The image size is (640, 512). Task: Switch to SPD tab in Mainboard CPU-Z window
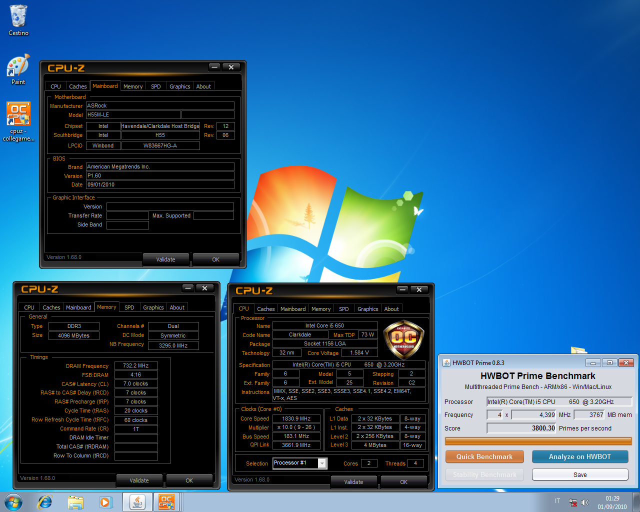(x=156, y=86)
